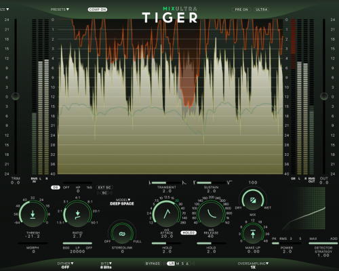Toggle the HOLD2 button
The height and width of the screenshot is (271, 339).
[x=188, y=232]
